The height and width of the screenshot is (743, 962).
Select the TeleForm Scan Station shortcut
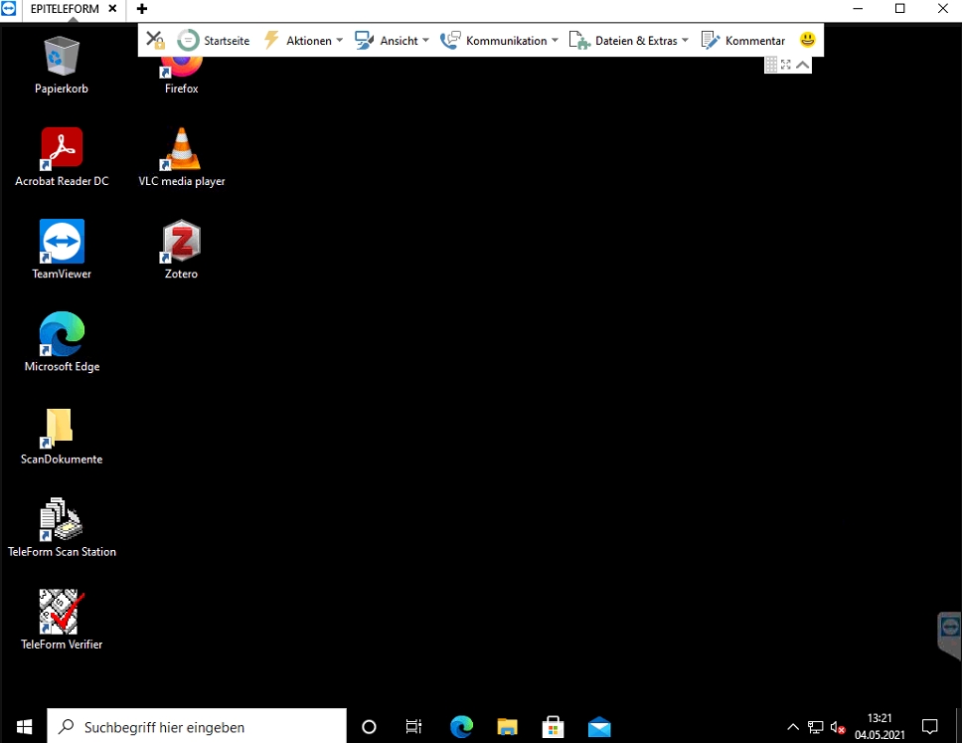coord(62,527)
